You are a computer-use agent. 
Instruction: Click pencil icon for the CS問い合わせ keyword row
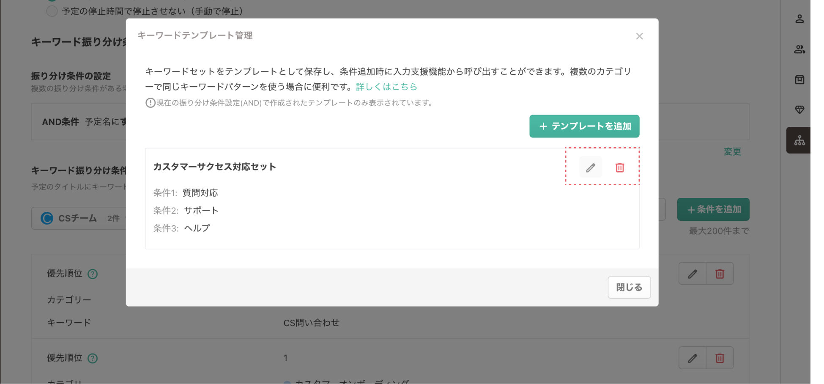tap(692, 274)
